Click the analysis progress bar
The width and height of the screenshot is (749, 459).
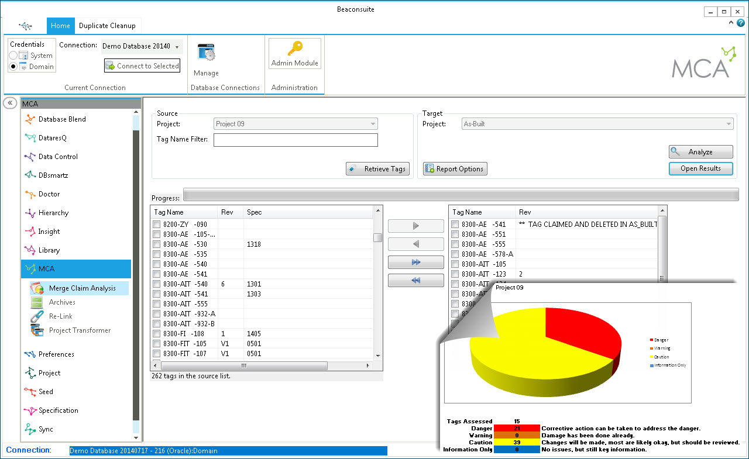tap(461, 194)
